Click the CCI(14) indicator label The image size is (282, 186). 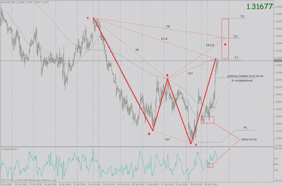click(x=9, y=149)
